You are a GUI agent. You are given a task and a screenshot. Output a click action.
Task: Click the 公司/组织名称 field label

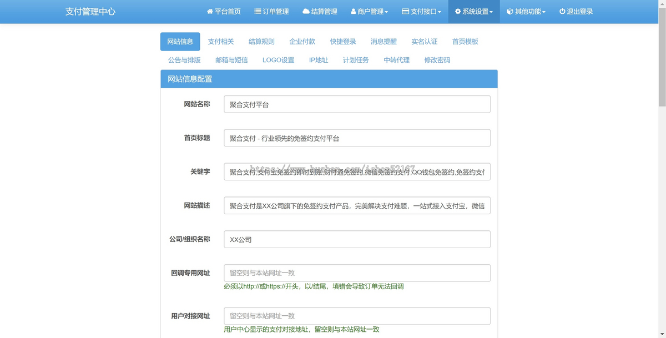(x=190, y=239)
